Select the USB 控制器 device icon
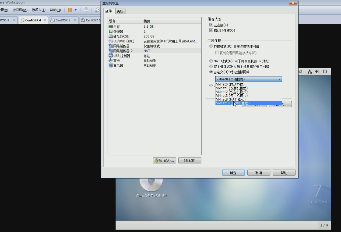Viewport: 341px width, 232px height. pos(111,56)
